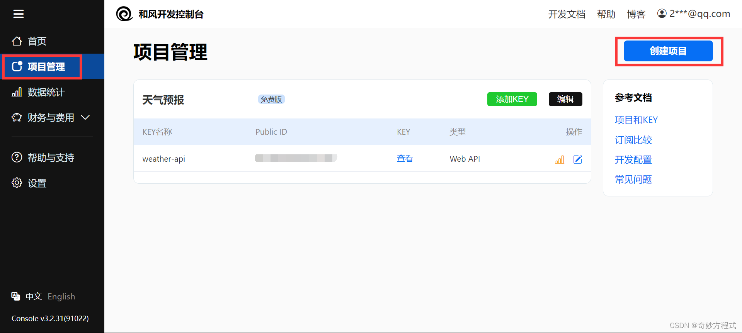Click the gear icon beside 设置
The height and width of the screenshot is (333, 742).
tap(17, 183)
